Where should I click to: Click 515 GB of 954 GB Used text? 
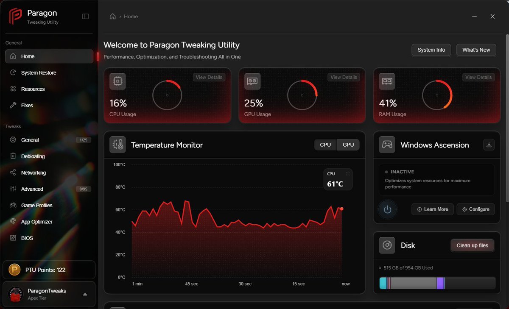click(408, 268)
